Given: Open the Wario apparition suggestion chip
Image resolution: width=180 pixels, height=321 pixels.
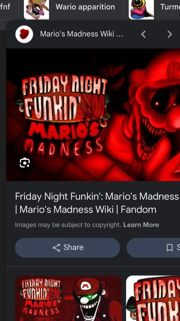Looking at the screenshot, I should point(74,9).
